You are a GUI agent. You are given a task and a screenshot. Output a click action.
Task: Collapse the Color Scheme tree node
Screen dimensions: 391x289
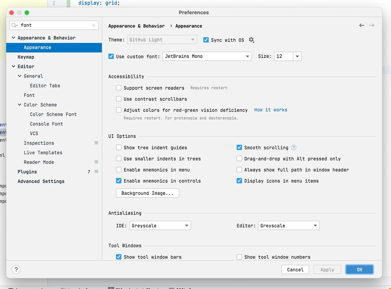[20, 105]
